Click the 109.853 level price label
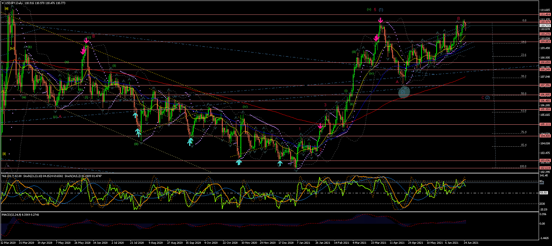The image size is (552, 246). 545,42
